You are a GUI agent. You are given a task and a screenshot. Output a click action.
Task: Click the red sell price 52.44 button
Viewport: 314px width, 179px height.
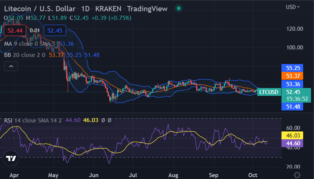15,30
